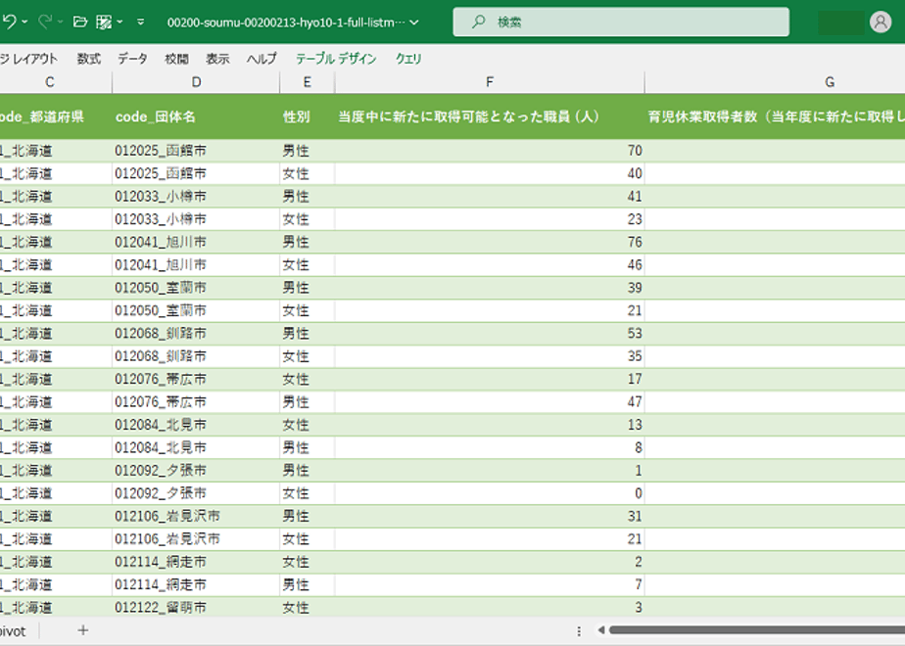The width and height of the screenshot is (905, 646).
Task: Switch to the pivot sheet tab
Action: click(x=13, y=631)
